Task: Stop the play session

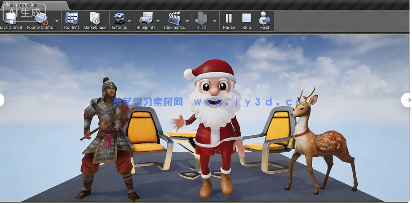Action: coord(247,20)
